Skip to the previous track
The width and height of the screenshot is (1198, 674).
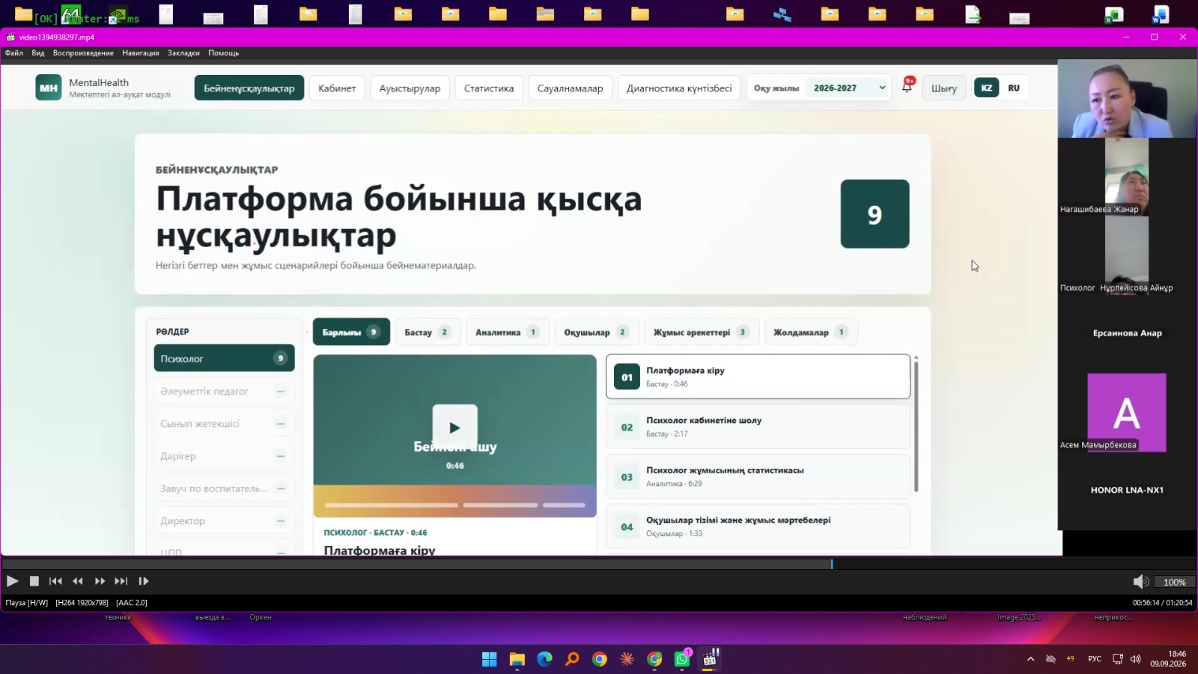pyautogui.click(x=55, y=581)
